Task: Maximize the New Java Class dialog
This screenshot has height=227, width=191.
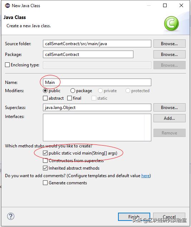Action: 165,5
